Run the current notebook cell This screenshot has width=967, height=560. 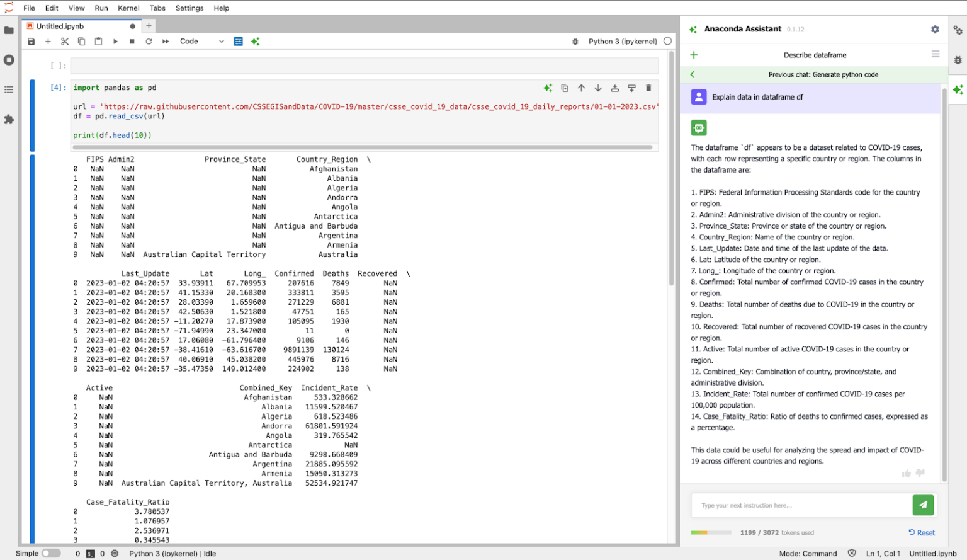click(x=115, y=41)
